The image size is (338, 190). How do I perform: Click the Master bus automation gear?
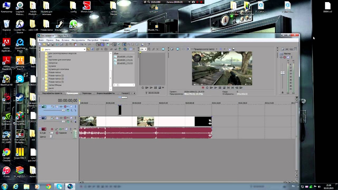pyautogui.click(x=285, y=57)
